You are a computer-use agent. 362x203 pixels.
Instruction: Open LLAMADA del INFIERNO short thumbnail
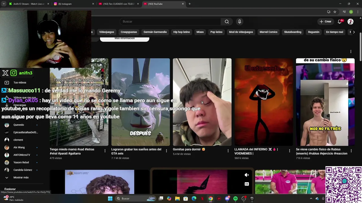pyautogui.click(x=264, y=102)
